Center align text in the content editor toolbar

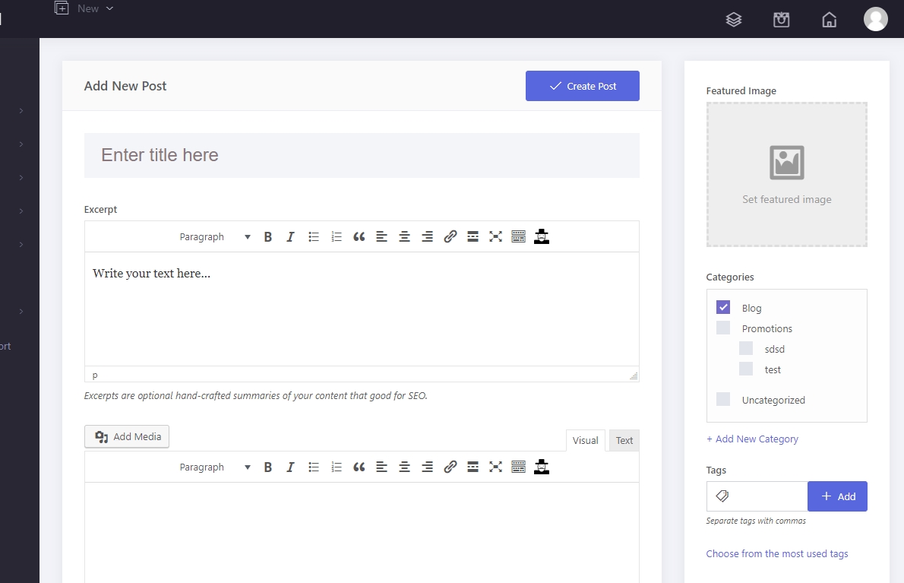coord(405,467)
